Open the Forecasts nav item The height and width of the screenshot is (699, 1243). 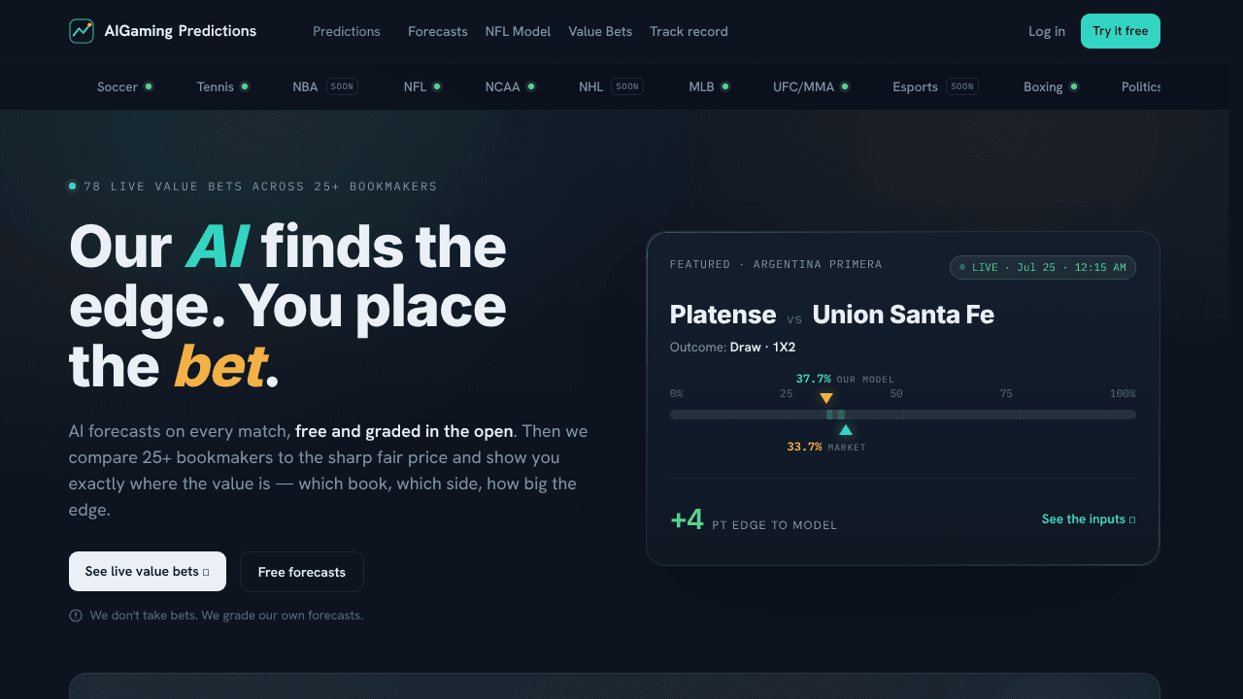(x=438, y=31)
